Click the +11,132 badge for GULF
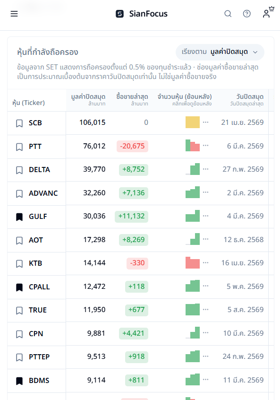Viewport: 280px width, 400px height. click(x=131, y=217)
